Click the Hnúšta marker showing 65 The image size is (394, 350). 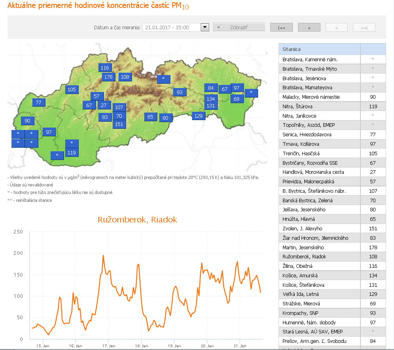[150, 117]
